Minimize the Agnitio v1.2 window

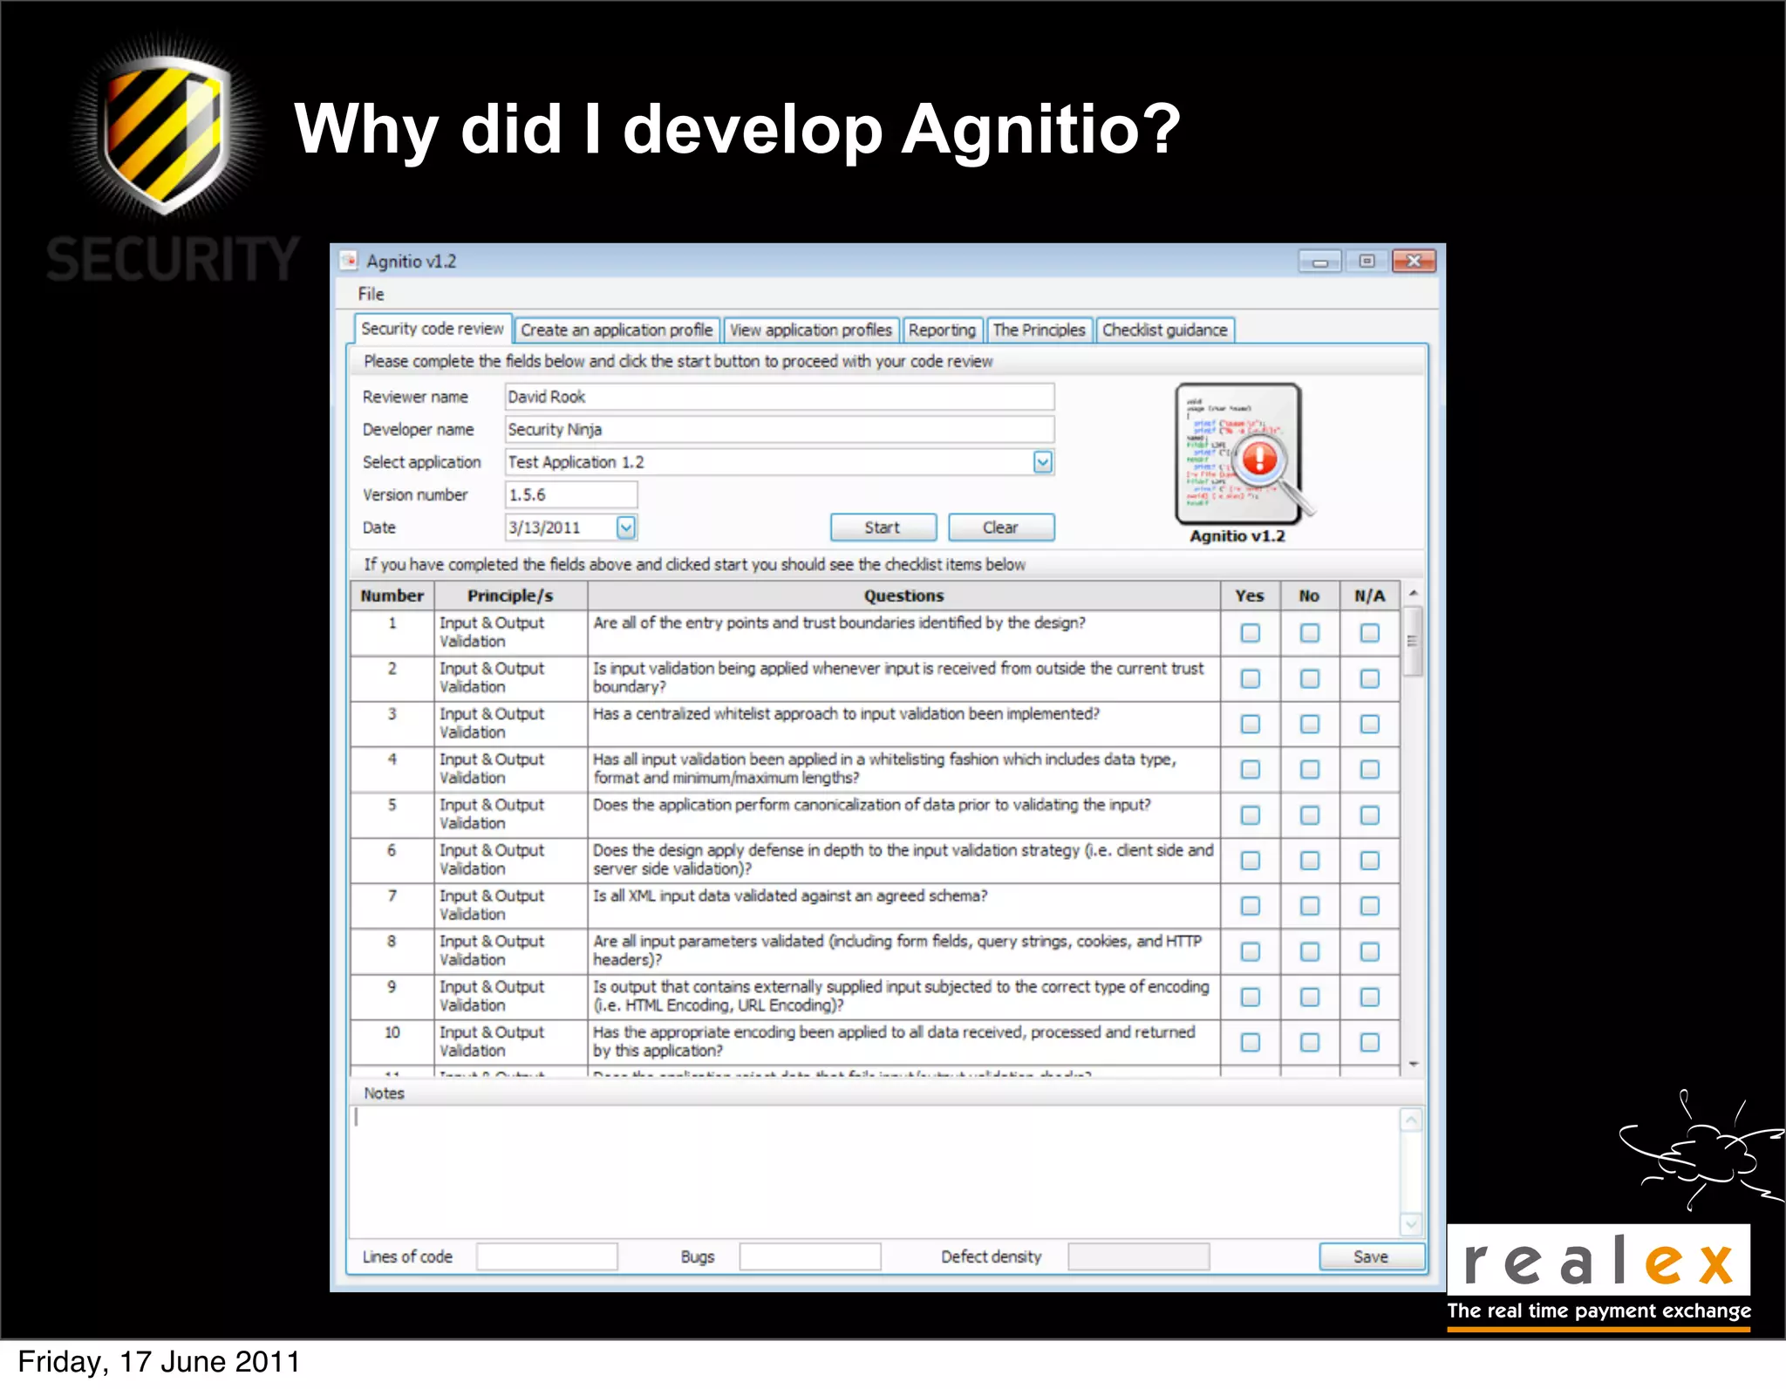tap(1319, 262)
